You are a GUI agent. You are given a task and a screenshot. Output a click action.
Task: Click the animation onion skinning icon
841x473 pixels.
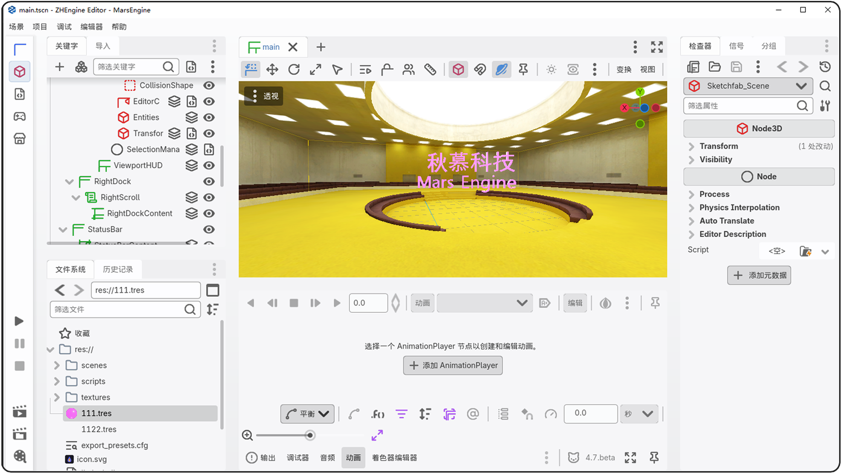point(606,303)
